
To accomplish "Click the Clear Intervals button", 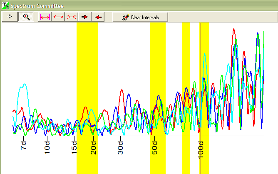I will (x=140, y=17).
